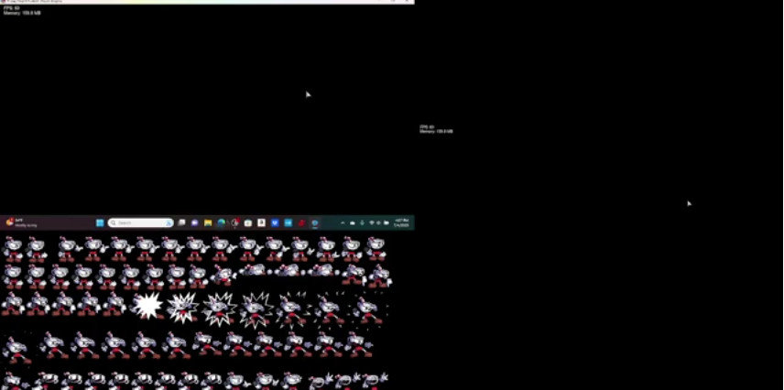Open the Wi-Fi network tray icon
784x390 pixels.
point(372,223)
